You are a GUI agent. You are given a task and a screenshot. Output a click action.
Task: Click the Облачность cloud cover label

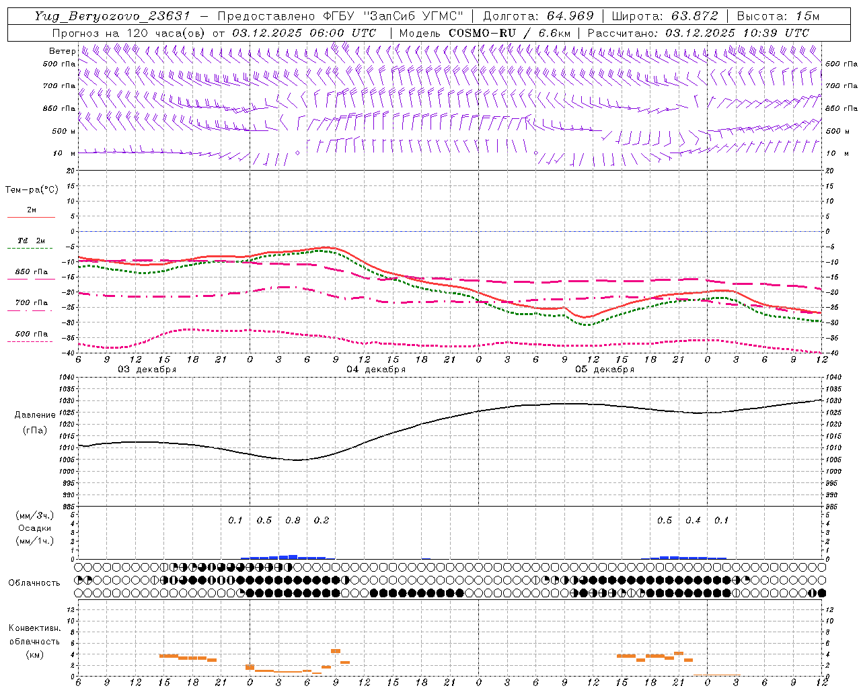34,583
